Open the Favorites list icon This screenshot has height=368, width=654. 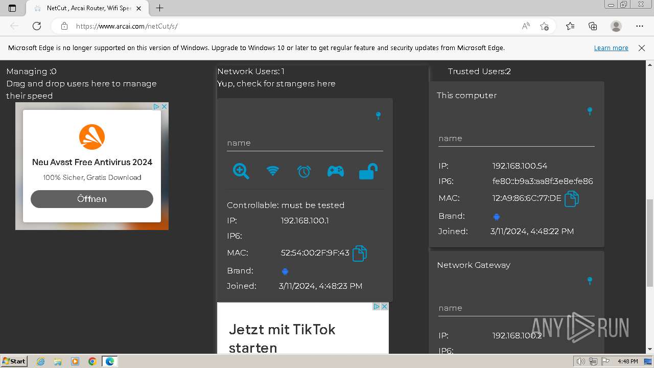click(570, 26)
